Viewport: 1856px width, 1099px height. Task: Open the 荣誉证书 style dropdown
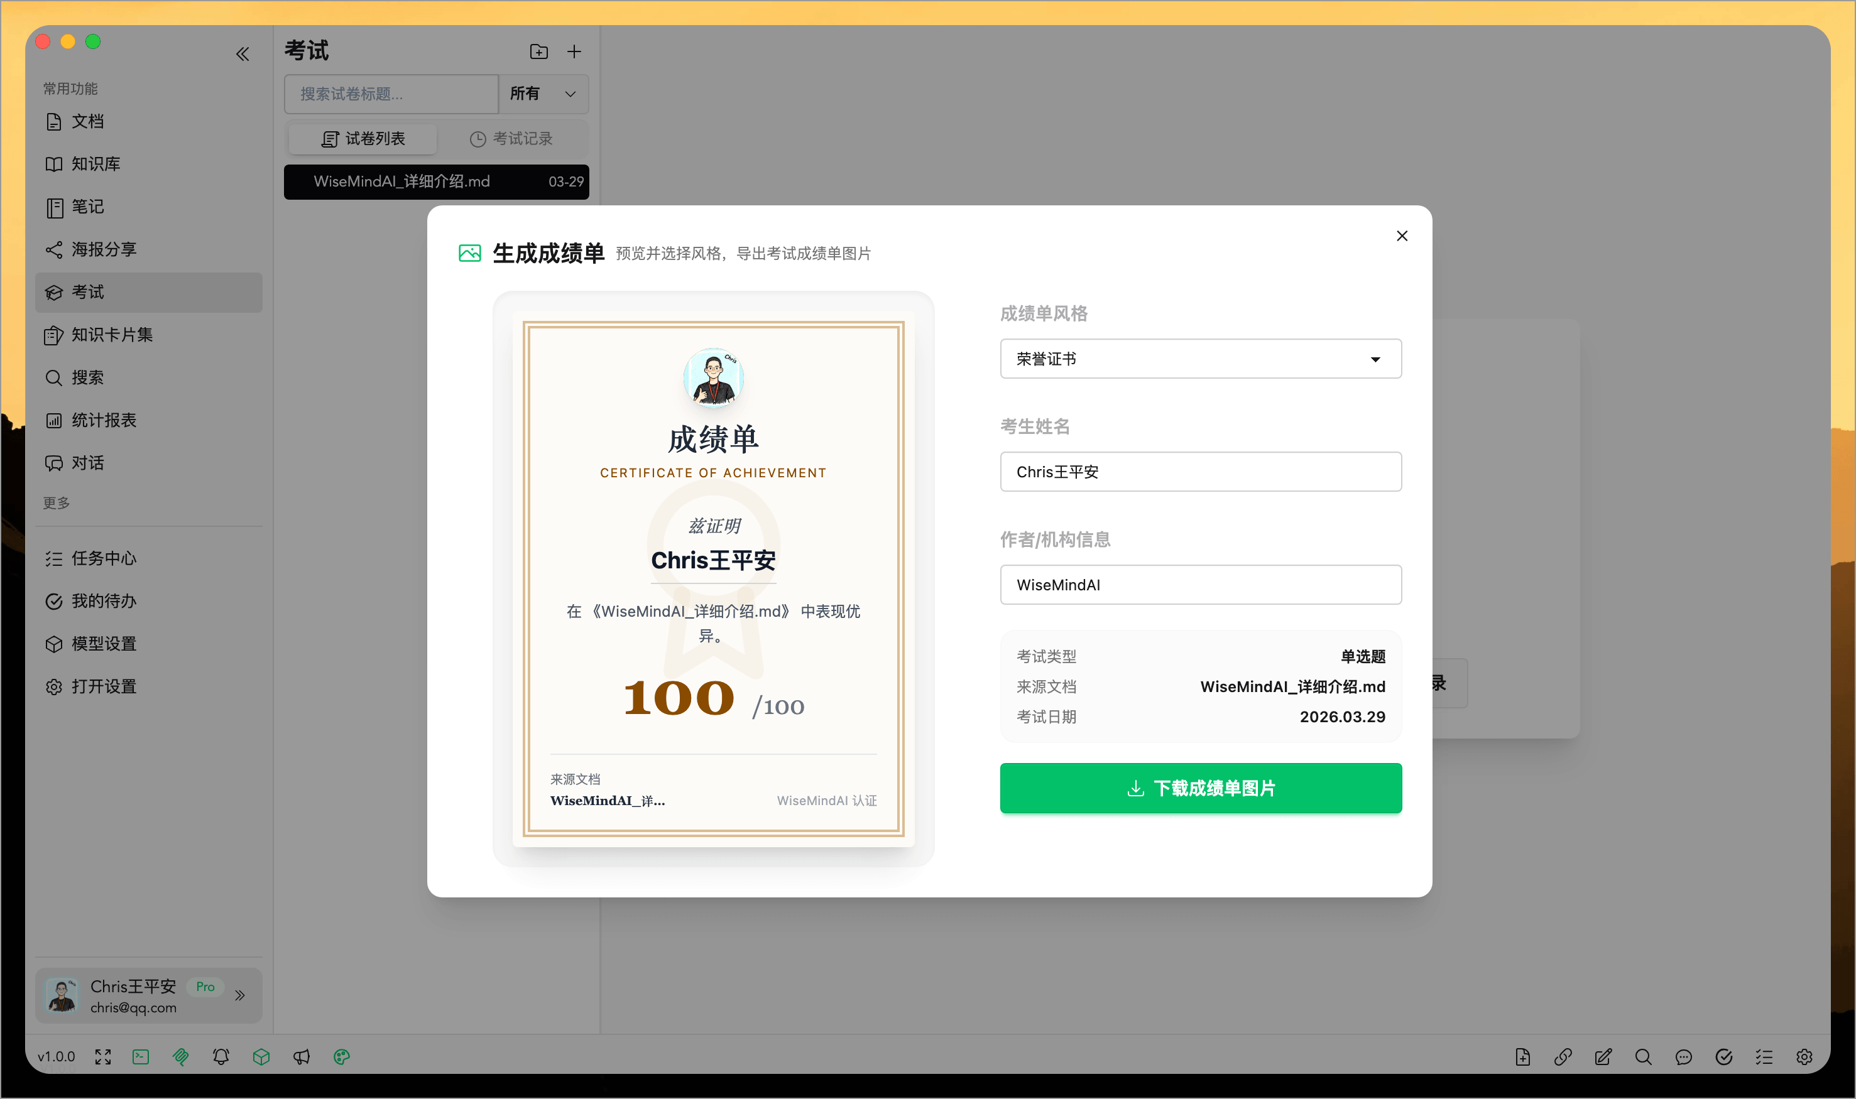pyautogui.click(x=1199, y=359)
